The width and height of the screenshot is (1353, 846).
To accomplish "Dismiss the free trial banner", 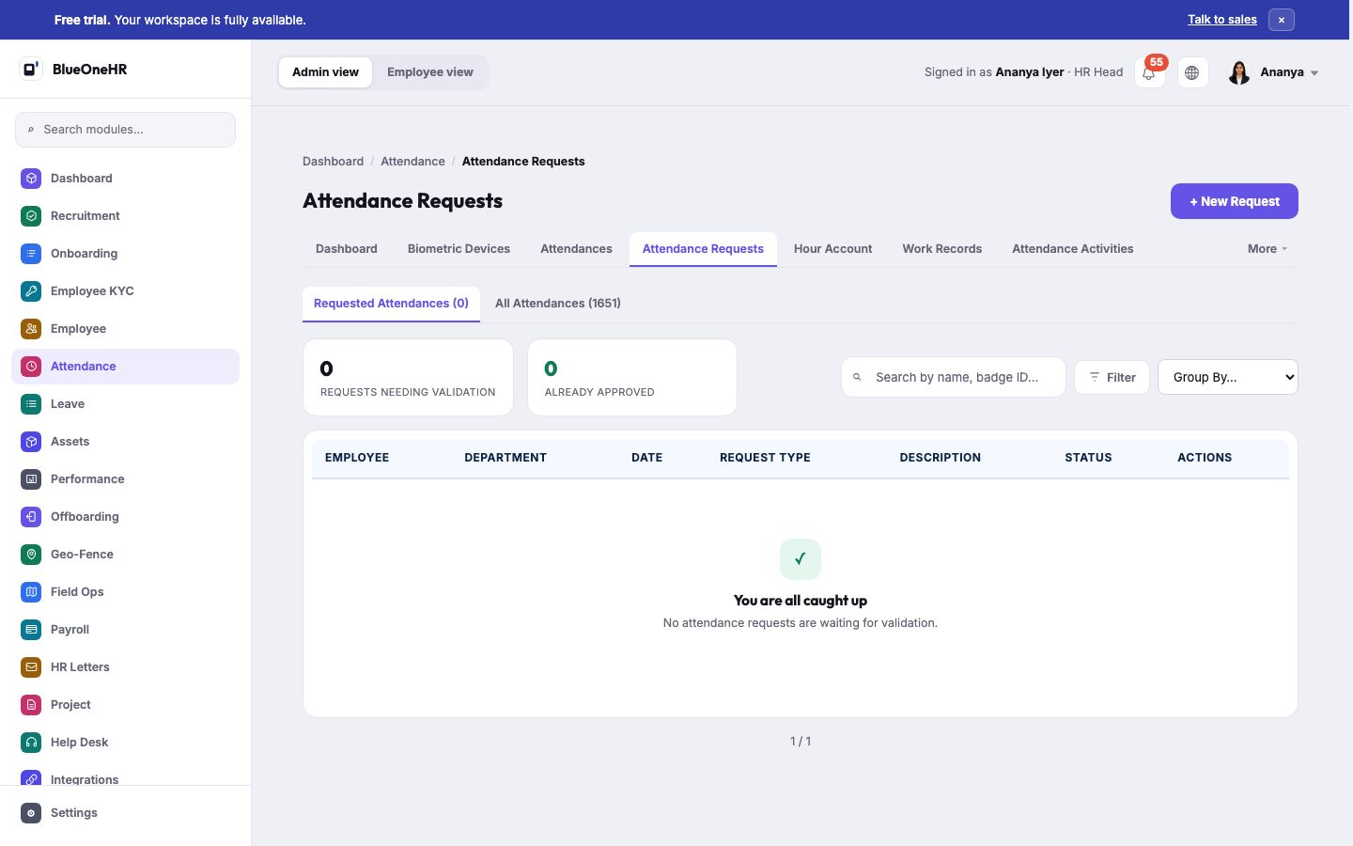I will click(1281, 20).
